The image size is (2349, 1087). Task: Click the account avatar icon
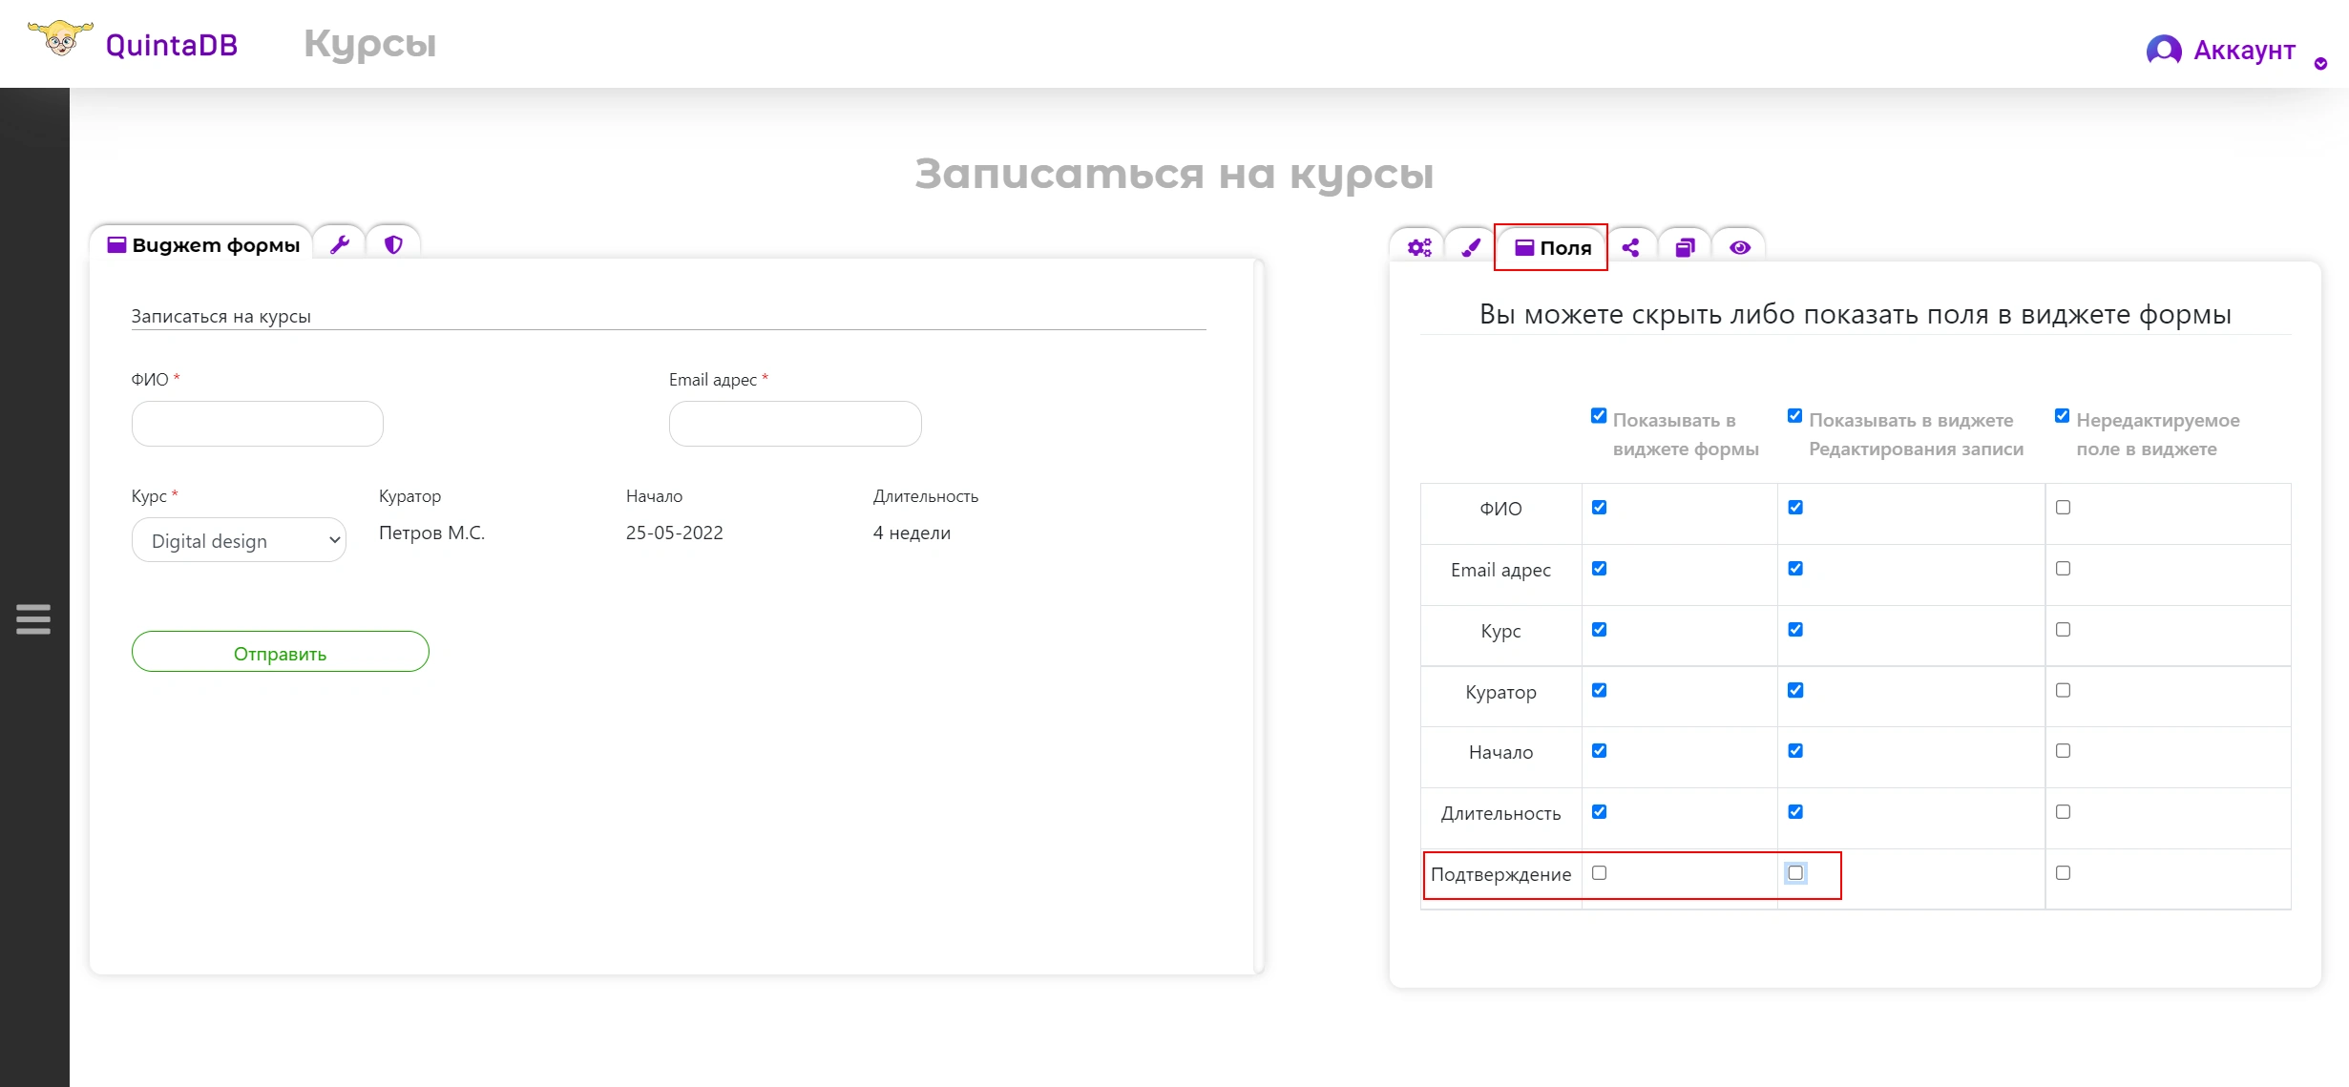[x=2164, y=50]
